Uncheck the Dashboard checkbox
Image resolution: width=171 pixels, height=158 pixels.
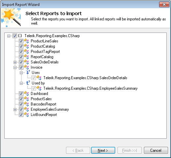21,94
